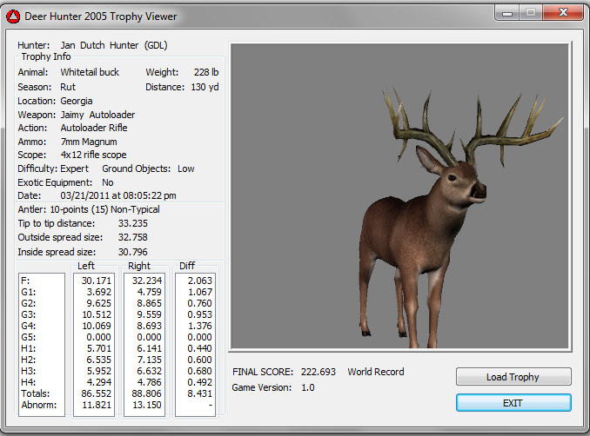Click the Weapon value Jaimy Autoloader
Image resolution: width=590 pixels, height=436 pixels.
[x=97, y=115]
